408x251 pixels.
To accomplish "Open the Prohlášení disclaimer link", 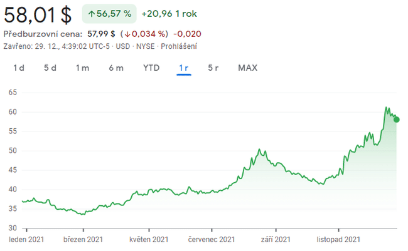I will [180, 46].
